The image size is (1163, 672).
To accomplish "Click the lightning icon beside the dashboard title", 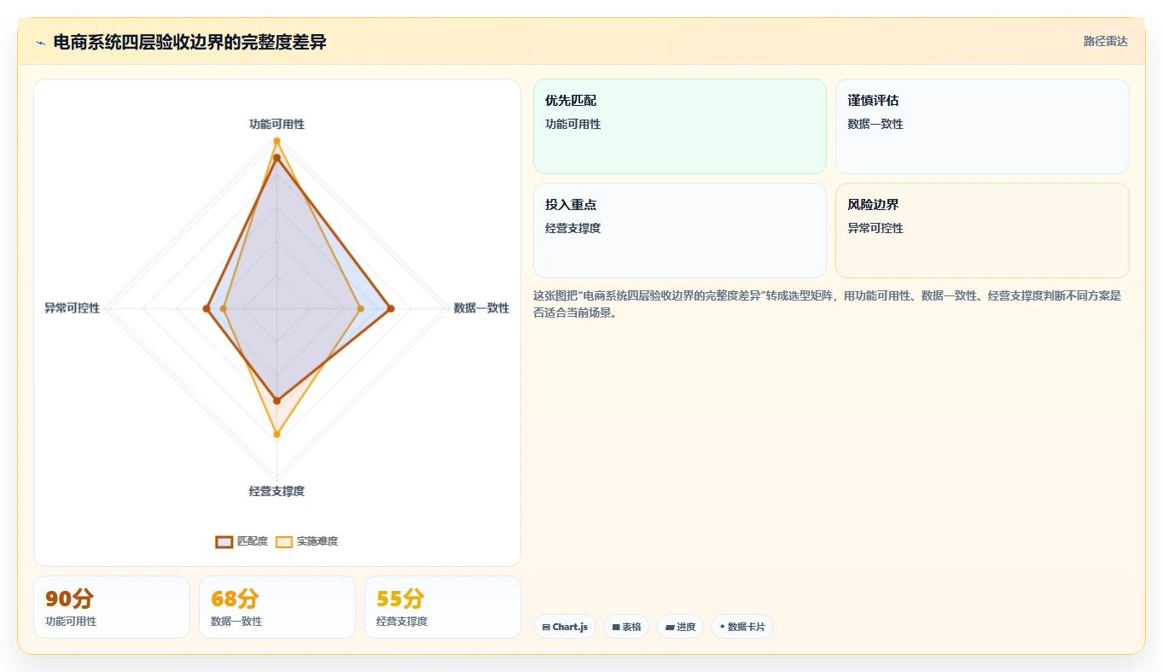I will pos(40,43).
